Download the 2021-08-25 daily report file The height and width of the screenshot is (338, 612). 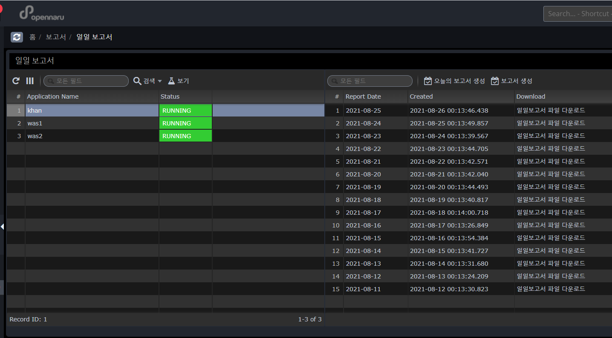click(551, 111)
